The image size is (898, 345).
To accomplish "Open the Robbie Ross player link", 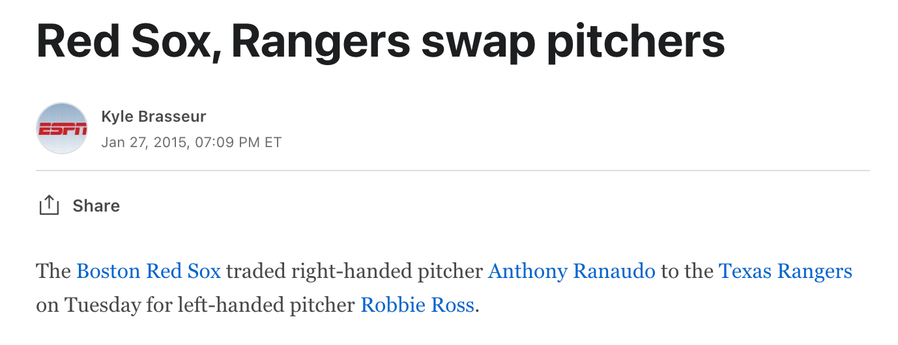I will coord(417,305).
